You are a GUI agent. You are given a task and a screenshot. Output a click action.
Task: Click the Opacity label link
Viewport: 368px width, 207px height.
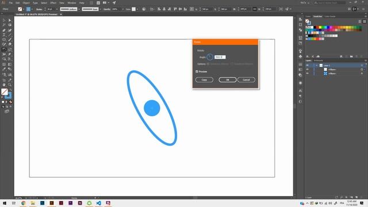click(x=107, y=9)
